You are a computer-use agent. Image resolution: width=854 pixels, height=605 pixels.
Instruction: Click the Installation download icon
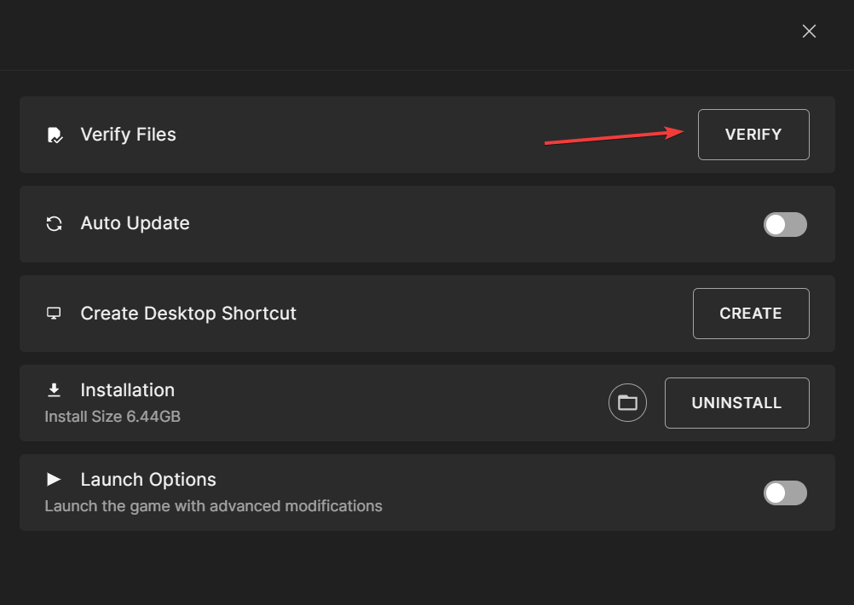54,389
